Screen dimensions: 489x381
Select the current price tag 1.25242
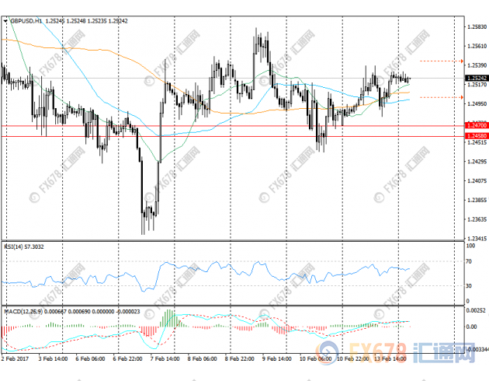click(x=476, y=79)
